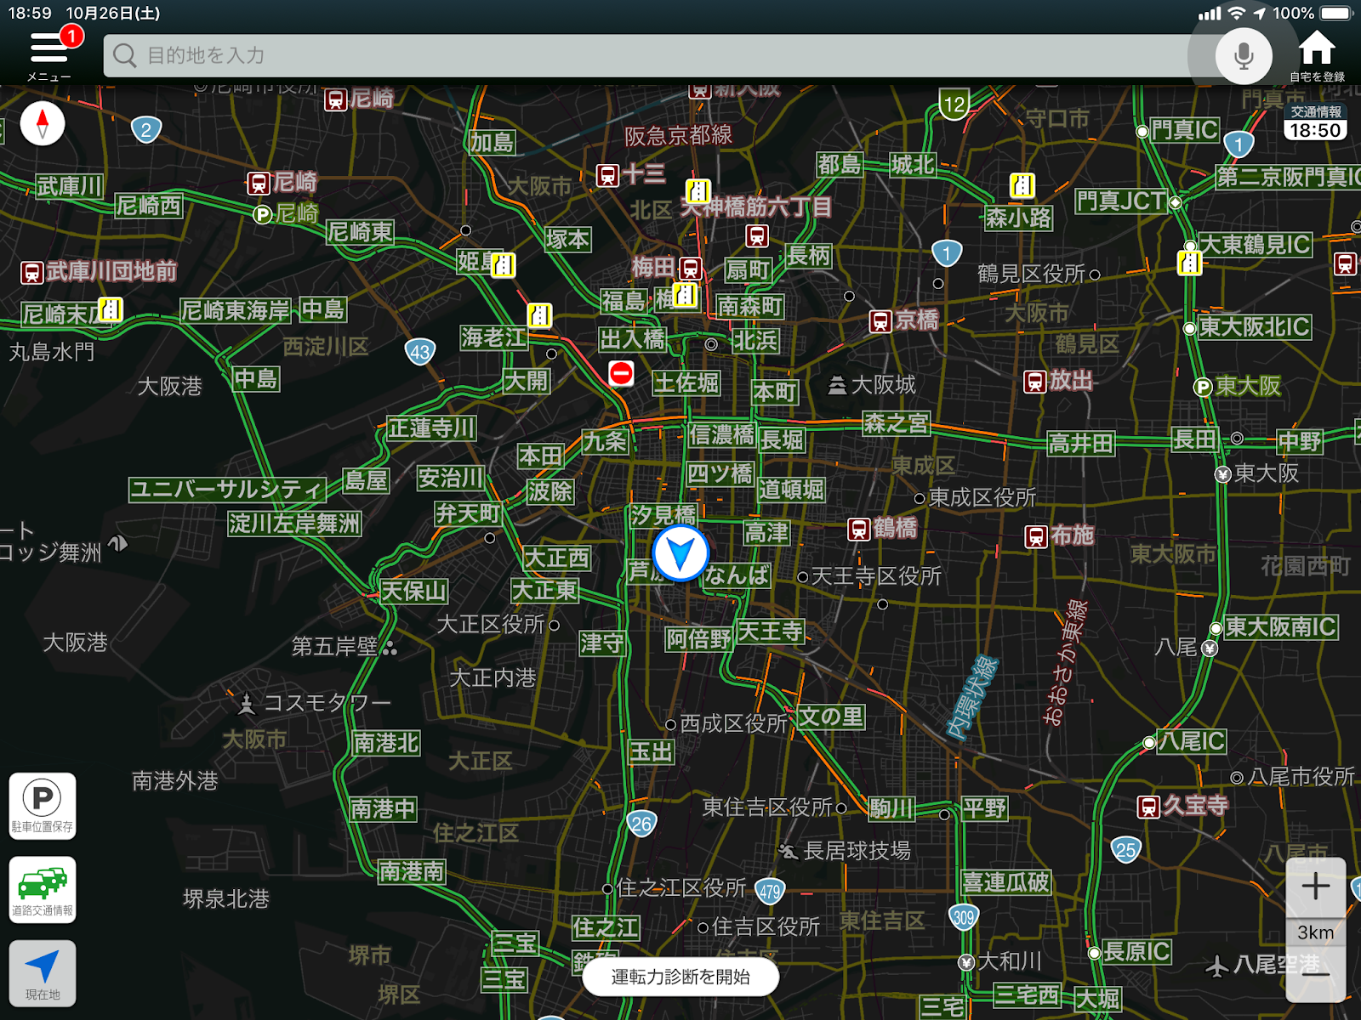The image size is (1361, 1020).
Task: Tap route 25 shield marker
Action: 1125,849
